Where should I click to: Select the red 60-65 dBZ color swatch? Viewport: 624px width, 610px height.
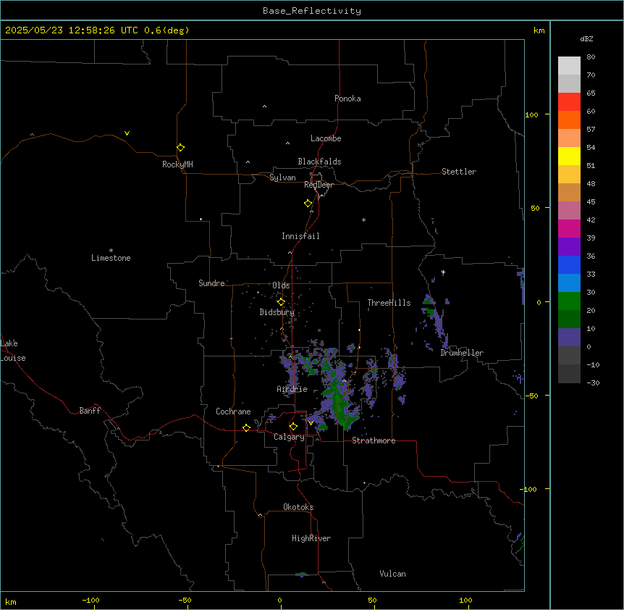[569, 101]
